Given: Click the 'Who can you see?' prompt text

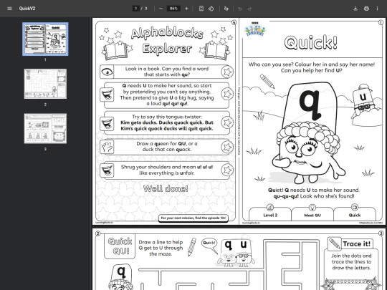Looking at the screenshot, I should click(312, 67).
